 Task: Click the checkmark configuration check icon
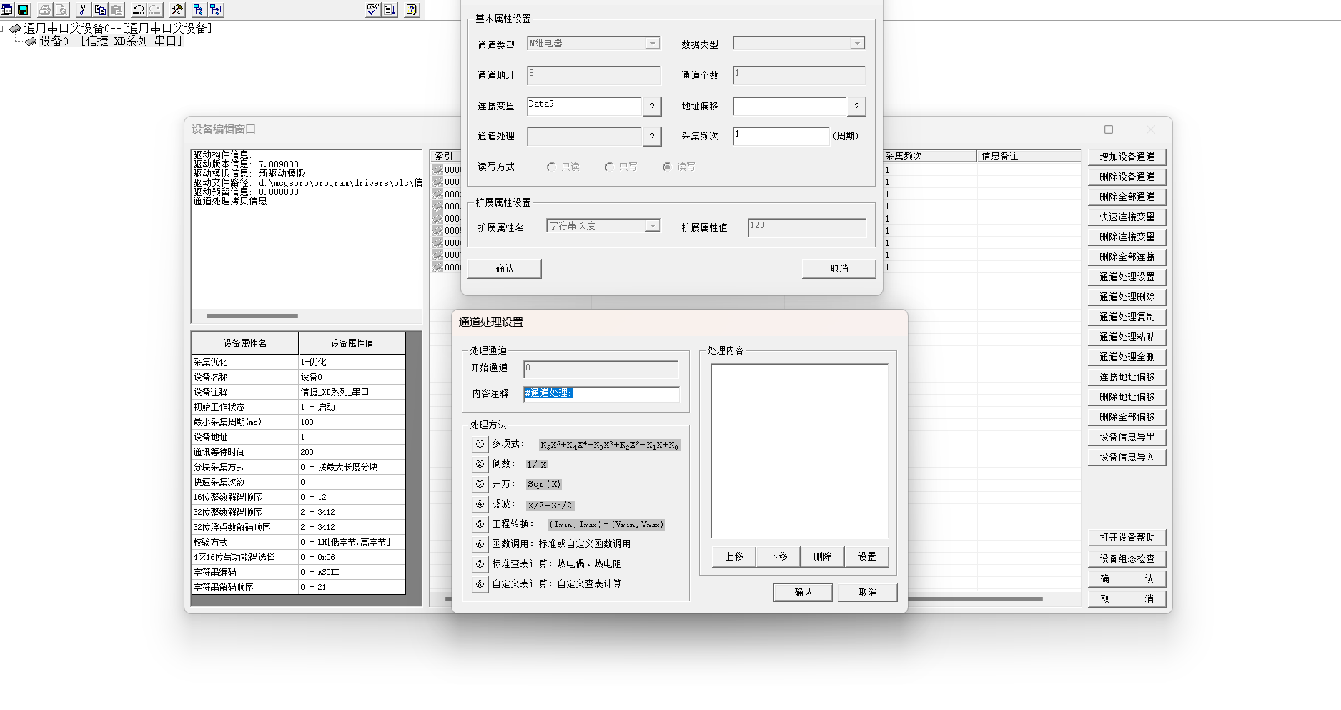(372, 10)
